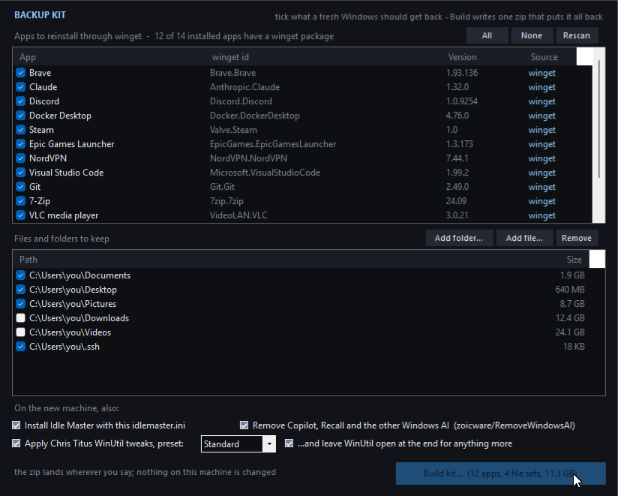
Task: Click the VideoLAN.VLC winget id
Action: click(x=238, y=215)
